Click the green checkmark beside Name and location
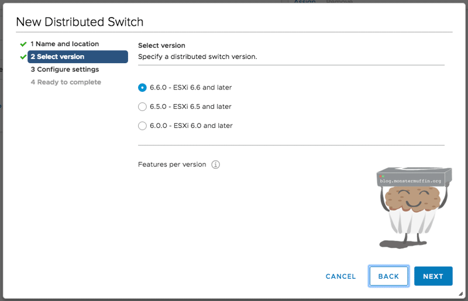This screenshot has height=301, width=468. tap(23, 44)
